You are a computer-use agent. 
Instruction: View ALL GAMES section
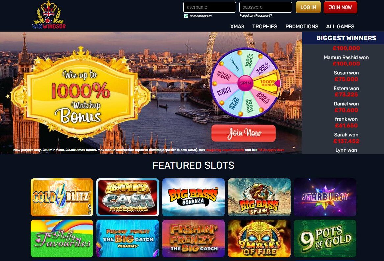pyautogui.click(x=340, y=26)
